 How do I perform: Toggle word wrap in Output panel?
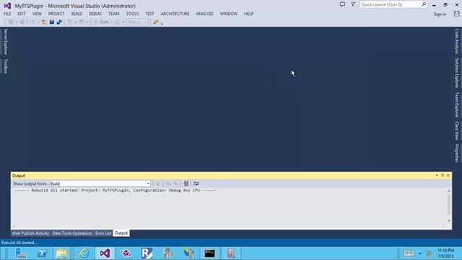(196, 183)
